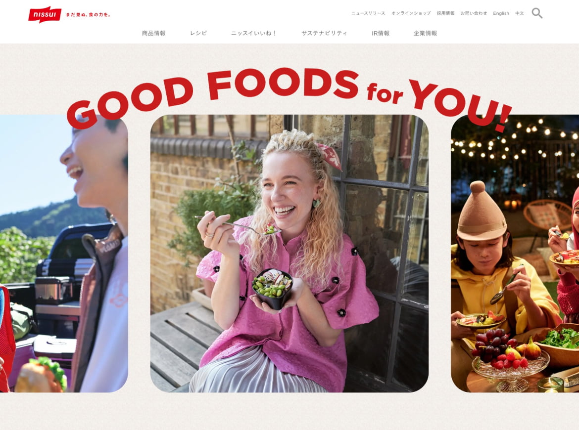The height and width of the screenshot is (430, 579).
Task: Click the まだ見ぬ、食の力を。 tagline
Action: coord(88,15)
